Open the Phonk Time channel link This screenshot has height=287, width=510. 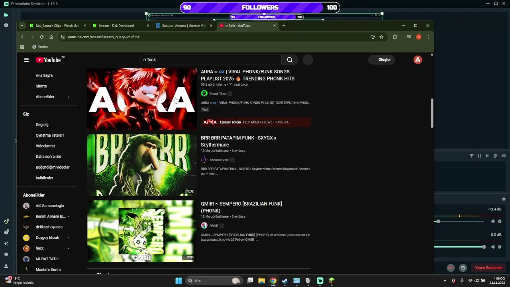pyautogui.click(x=218, y=94)
